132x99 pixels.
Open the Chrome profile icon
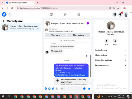[124, 8]
